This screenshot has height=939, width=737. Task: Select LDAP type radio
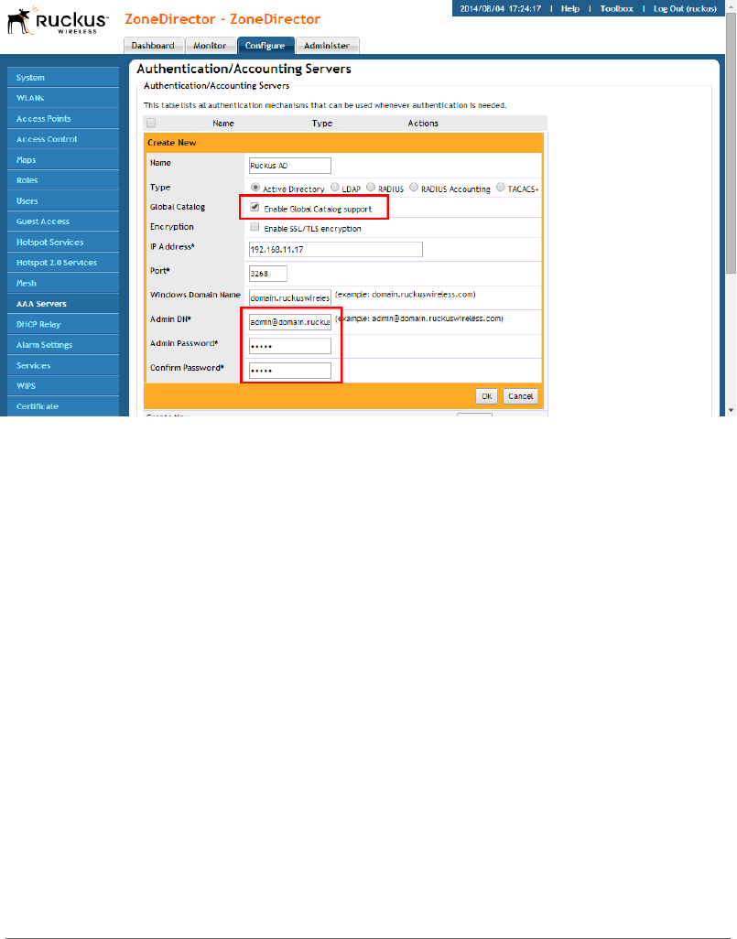coord(335,188)
